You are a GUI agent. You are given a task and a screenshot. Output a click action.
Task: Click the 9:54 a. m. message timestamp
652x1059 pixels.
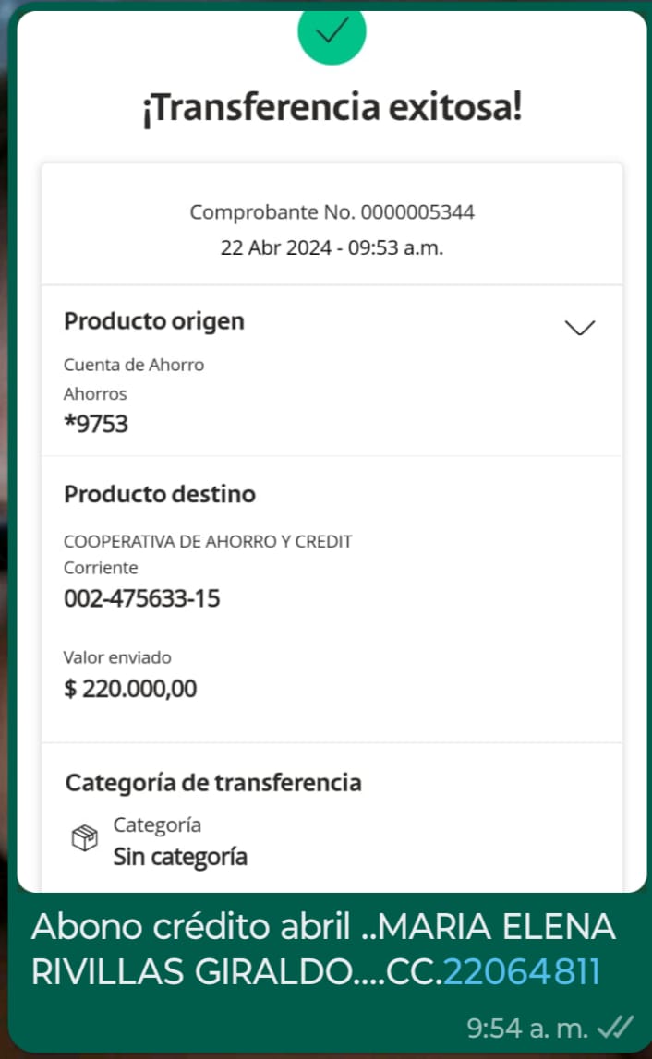pyautogui.click(x=527, y=1027)
